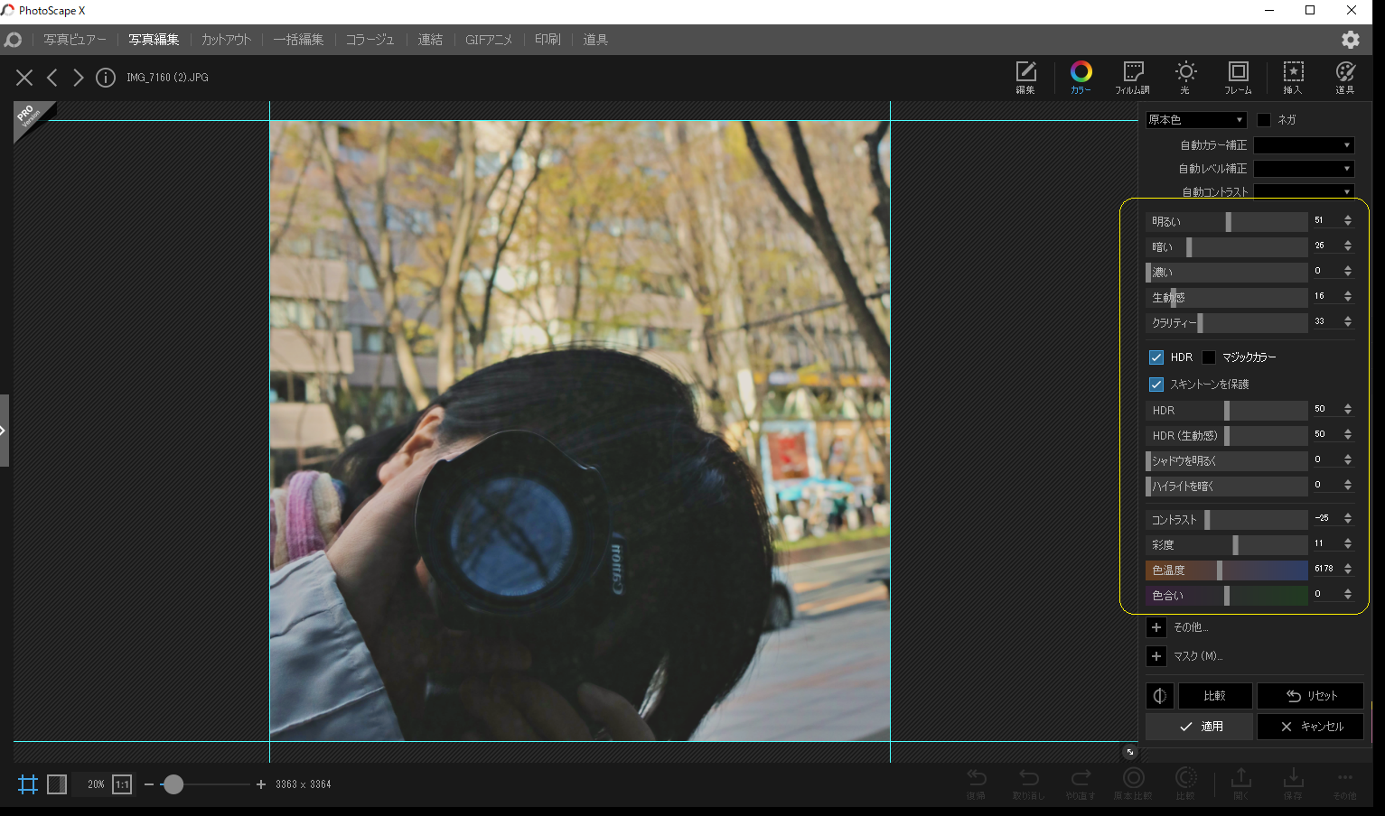Enable the マジックカラー checkbox
This screenshot has width=1385, height=816.
click(1209, 357)
